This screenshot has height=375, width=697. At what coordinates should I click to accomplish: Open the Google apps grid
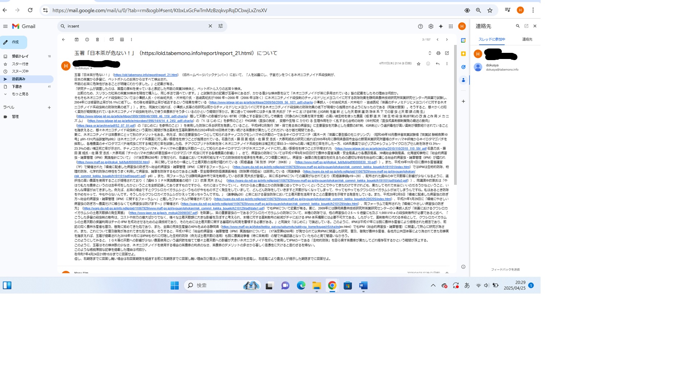tap(451, 26)
